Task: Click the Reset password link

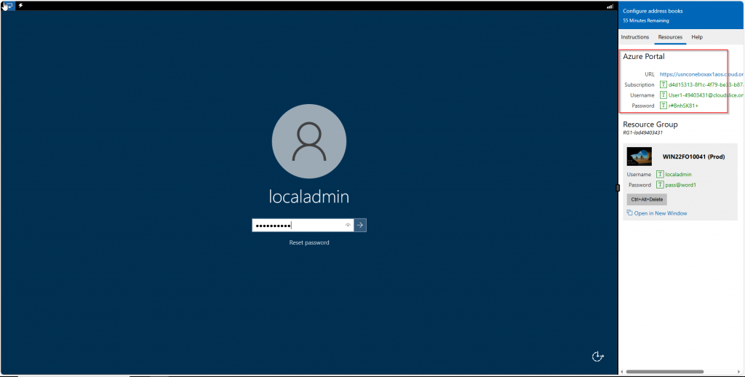Action: pos(309,242)
